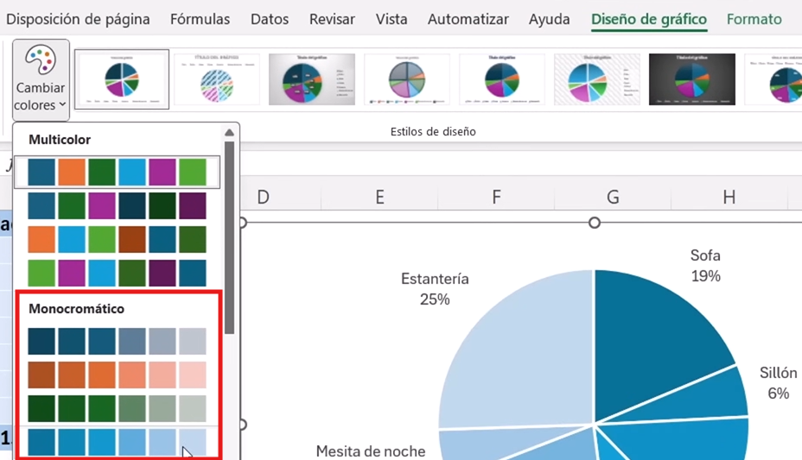
Task: Apply the outlined gray pie chart style
Action: [x=407, y=79]
